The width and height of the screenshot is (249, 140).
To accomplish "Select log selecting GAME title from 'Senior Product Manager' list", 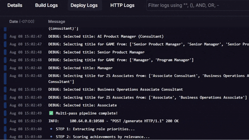I will [149, 44].
